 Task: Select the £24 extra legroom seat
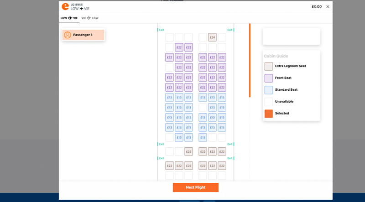pos(212,37)
